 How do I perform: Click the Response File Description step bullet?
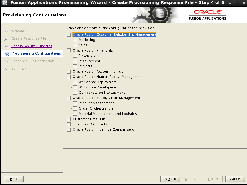tap(7, 61)
